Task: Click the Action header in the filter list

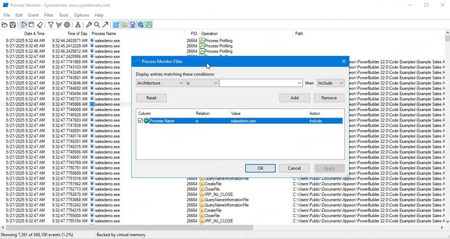Action: coord(326,114)
